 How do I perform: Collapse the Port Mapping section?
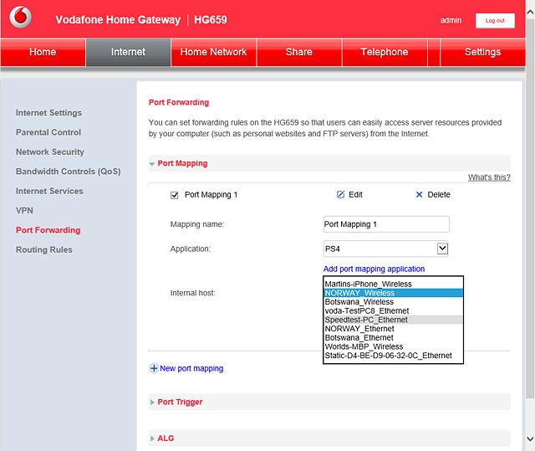pos(152,164)
